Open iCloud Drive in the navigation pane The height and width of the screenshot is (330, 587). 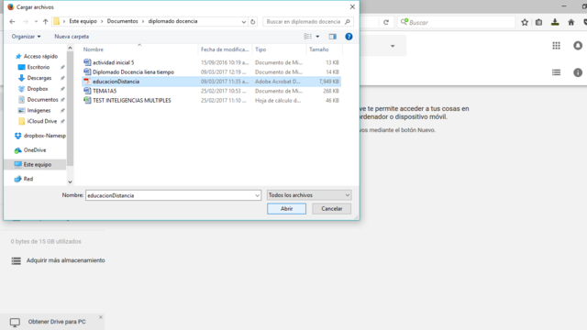[42, 121]
